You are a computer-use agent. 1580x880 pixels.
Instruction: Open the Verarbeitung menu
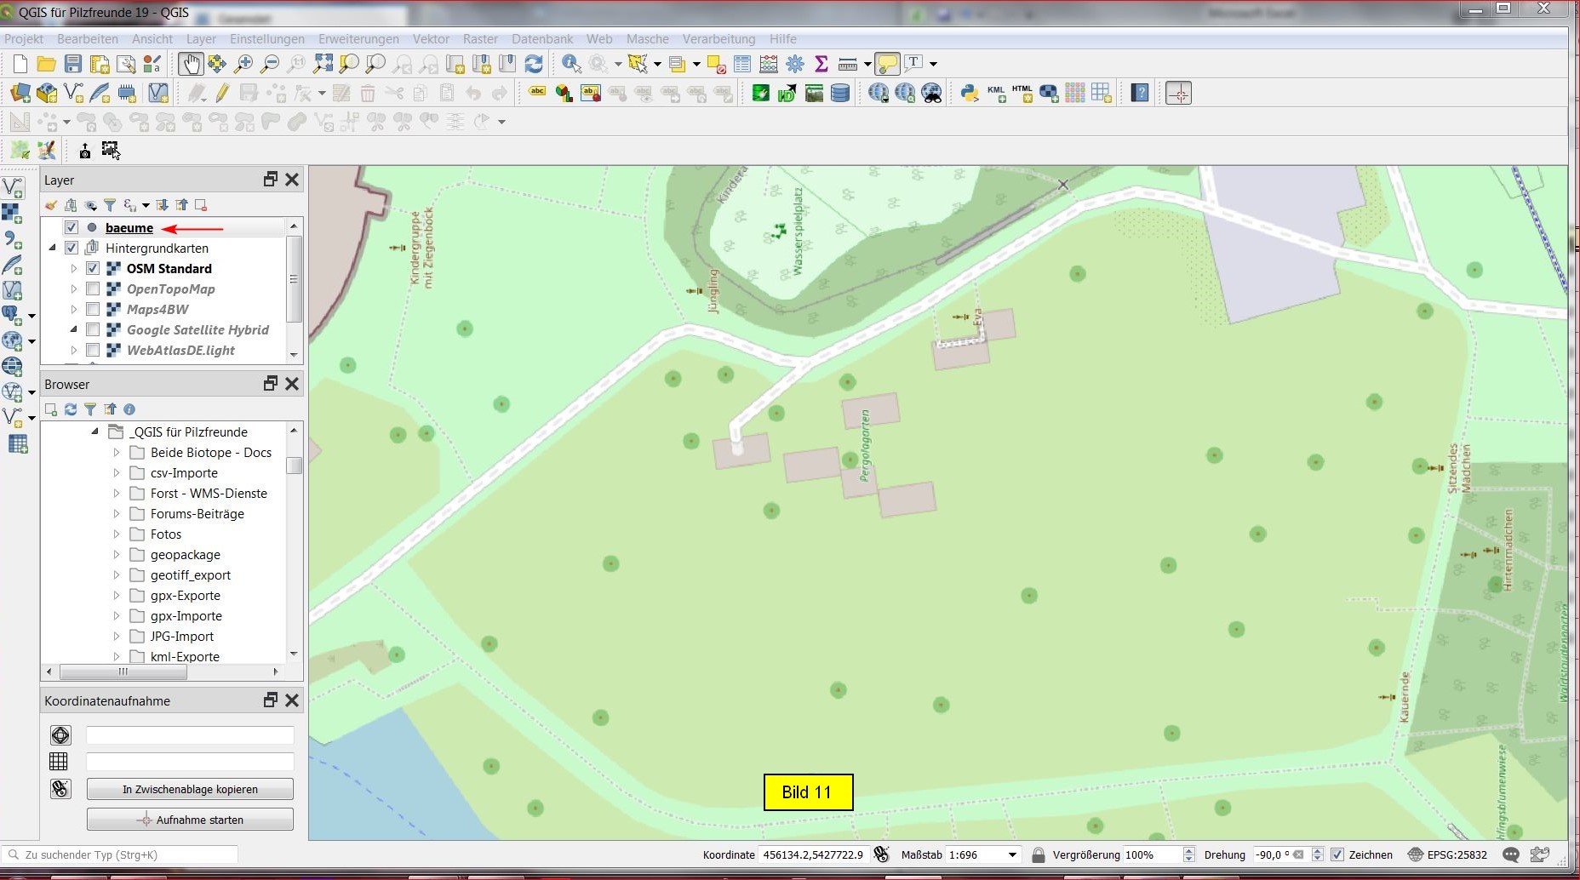point(718,39)
